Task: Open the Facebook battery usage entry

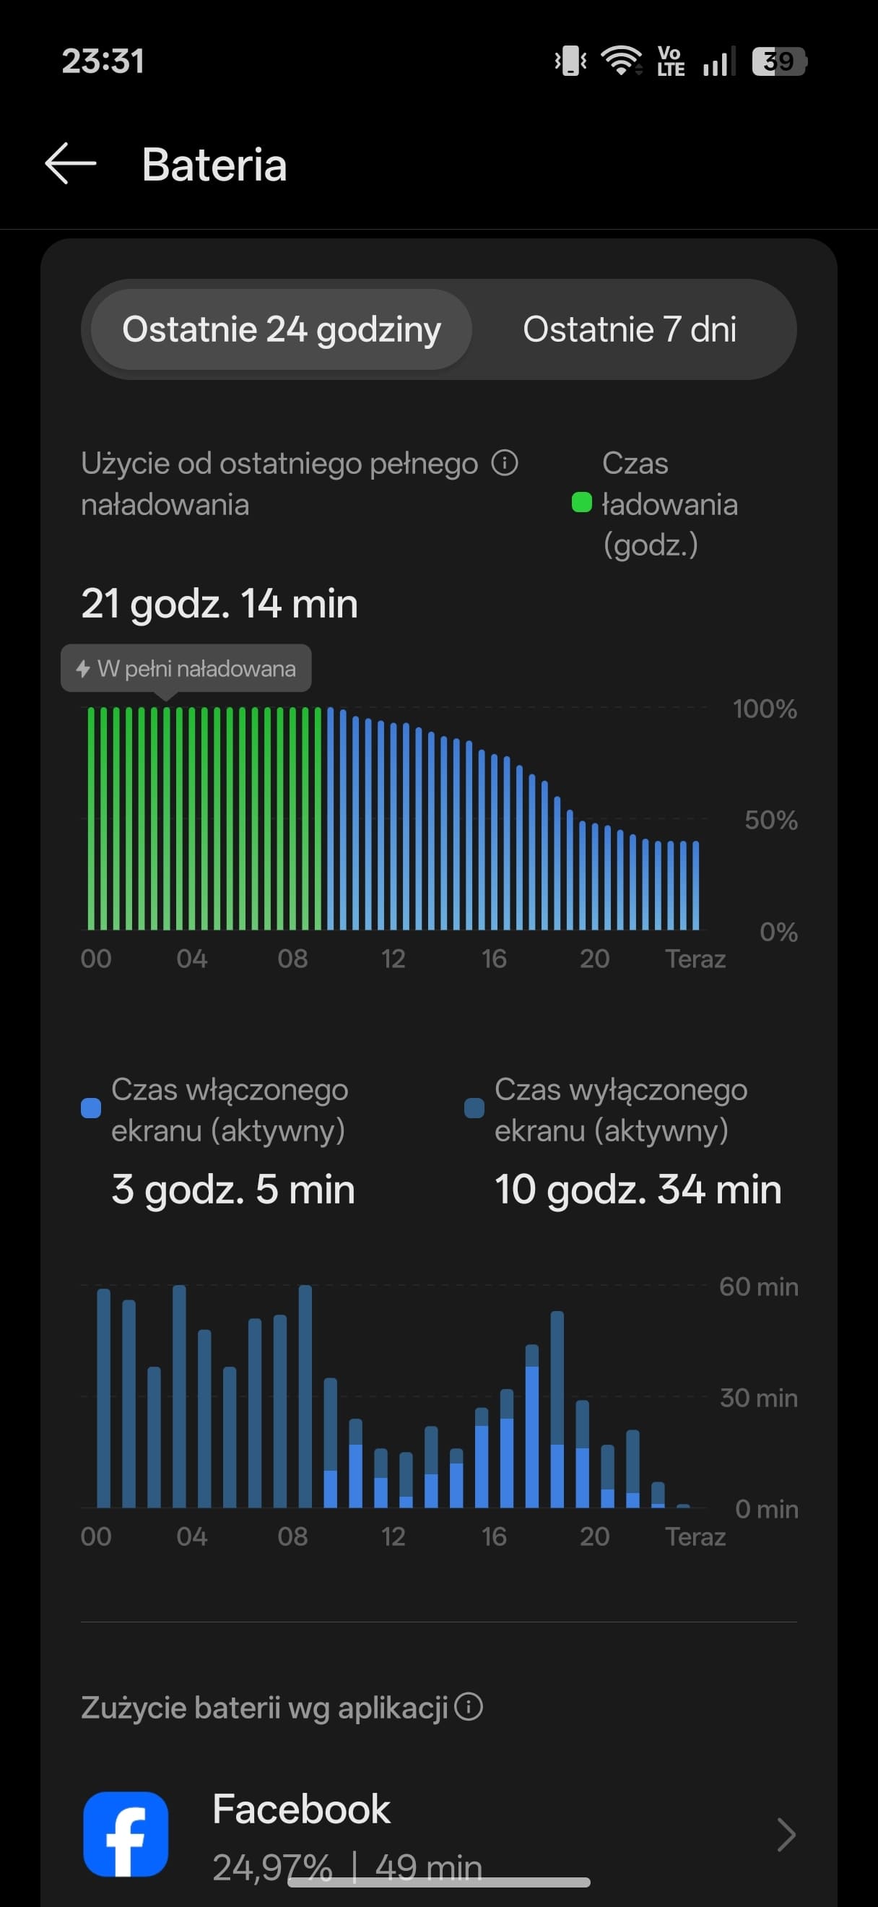Action: pyautogui.click(x=438, y=1835)
